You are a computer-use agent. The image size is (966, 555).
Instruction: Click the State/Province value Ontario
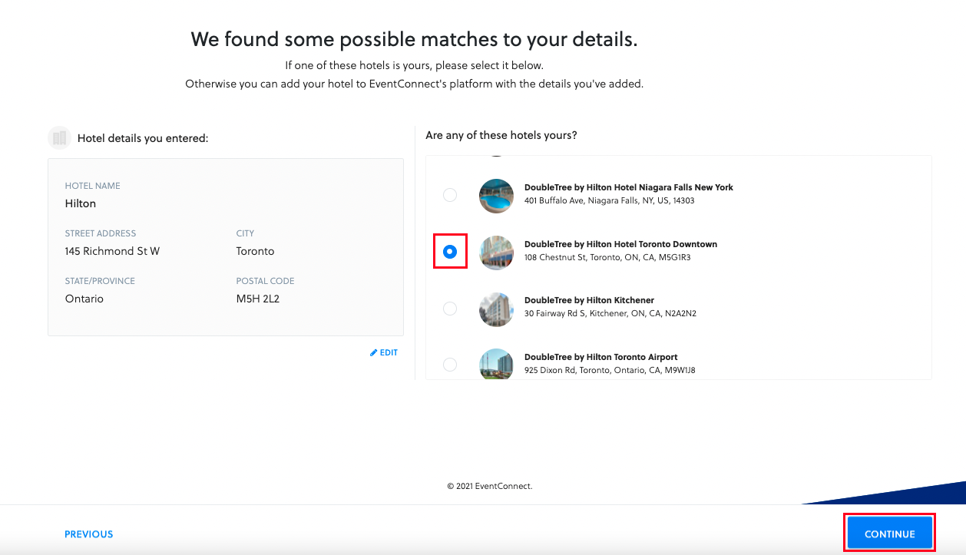[x=84, y=299]
